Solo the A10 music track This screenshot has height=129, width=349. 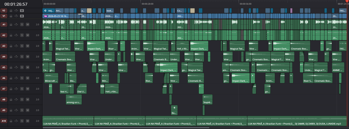tap(22, 121)
